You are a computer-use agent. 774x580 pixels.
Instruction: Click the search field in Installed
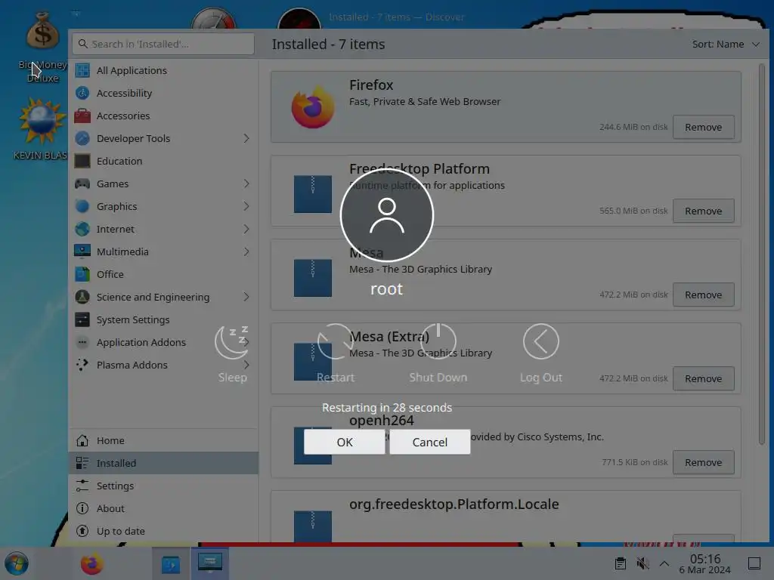click(x=163, y=44)
